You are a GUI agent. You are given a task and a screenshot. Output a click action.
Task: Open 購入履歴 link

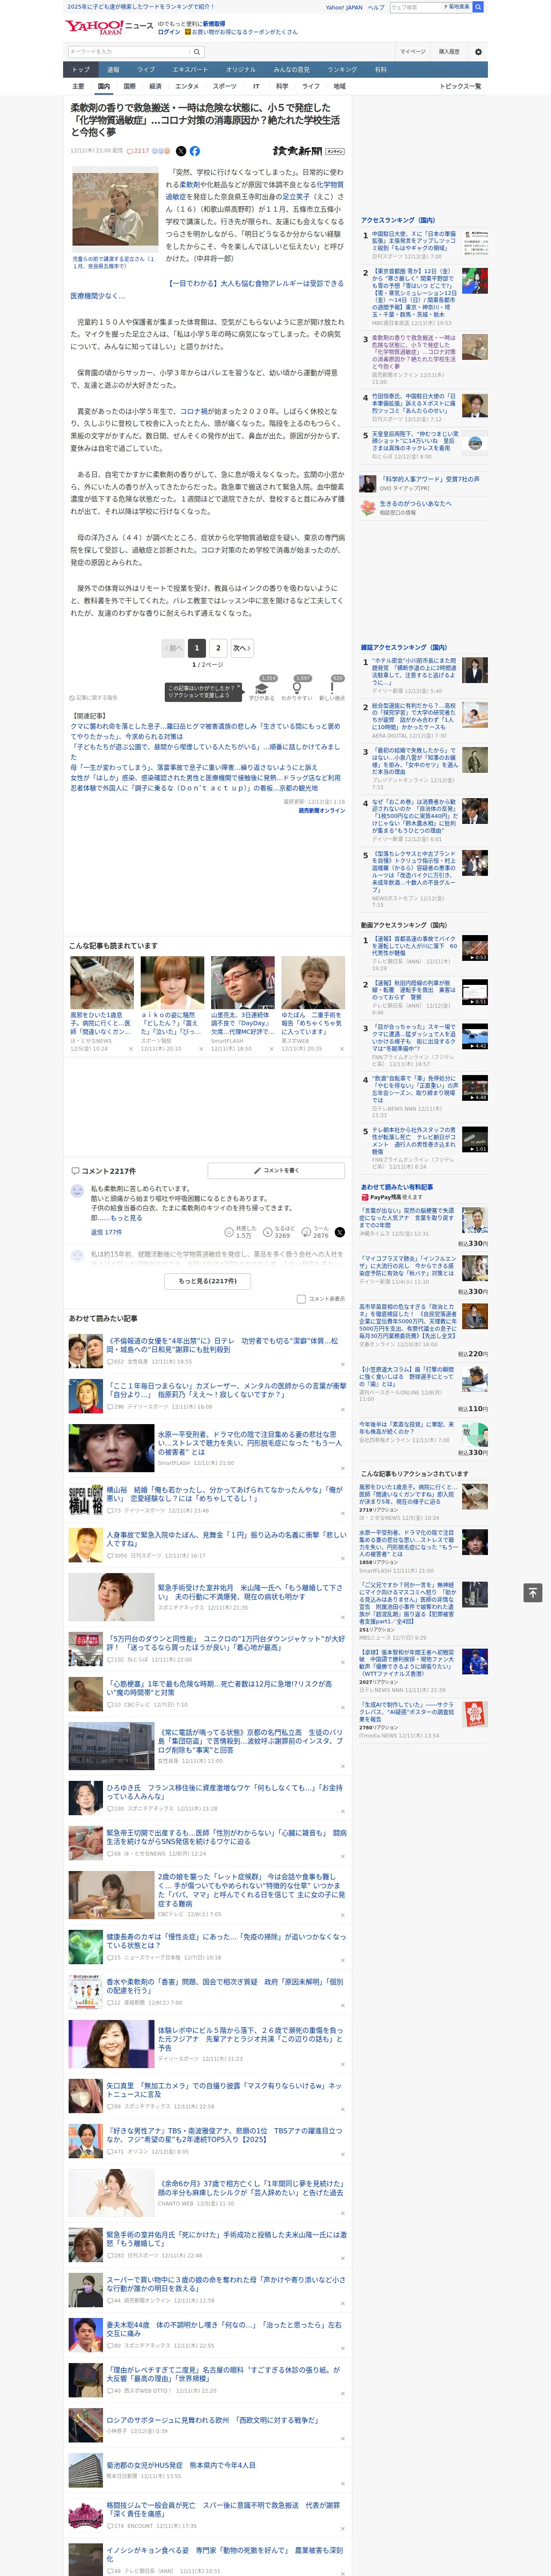(x=449, y=51)
